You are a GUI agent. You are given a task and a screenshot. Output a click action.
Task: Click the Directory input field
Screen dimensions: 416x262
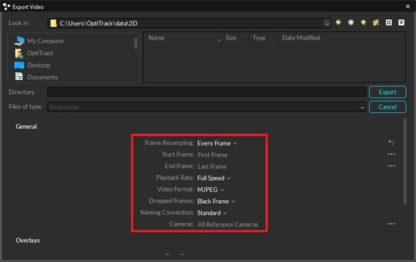pyautogui.click(x=207, y=92)
